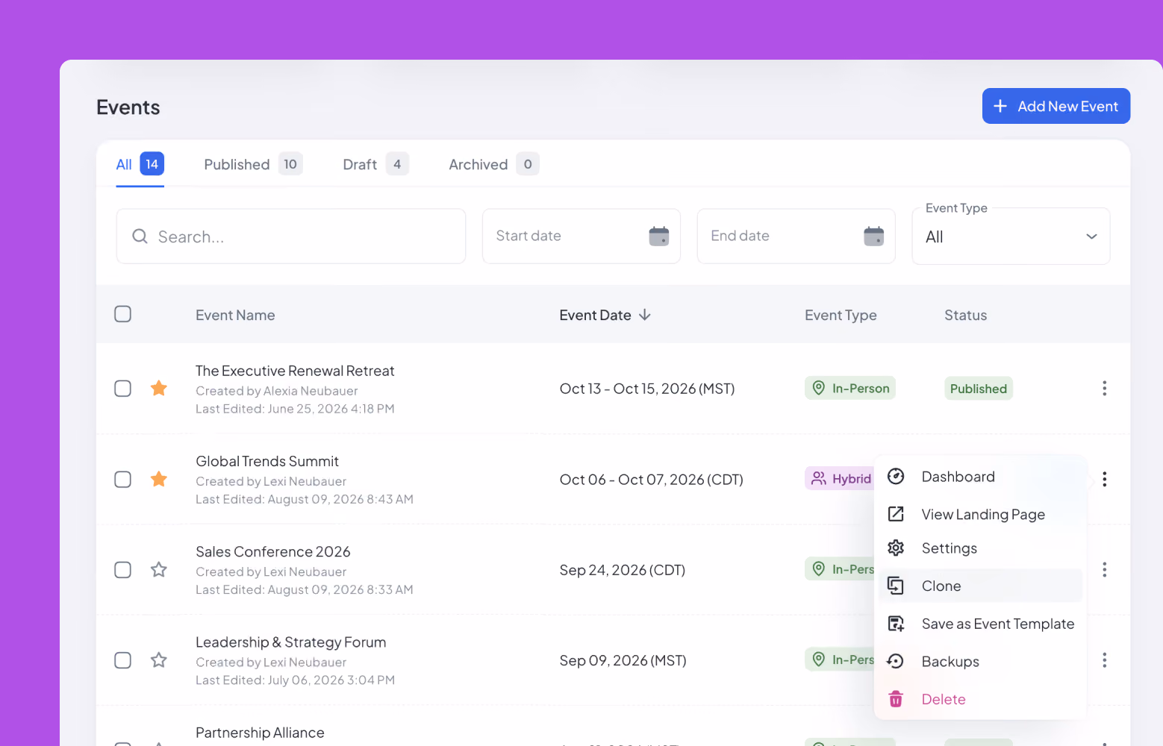Click date Oct 06 - Oct 07, 2026 (CDT)

pyautogui.click(x=652, y=480)
